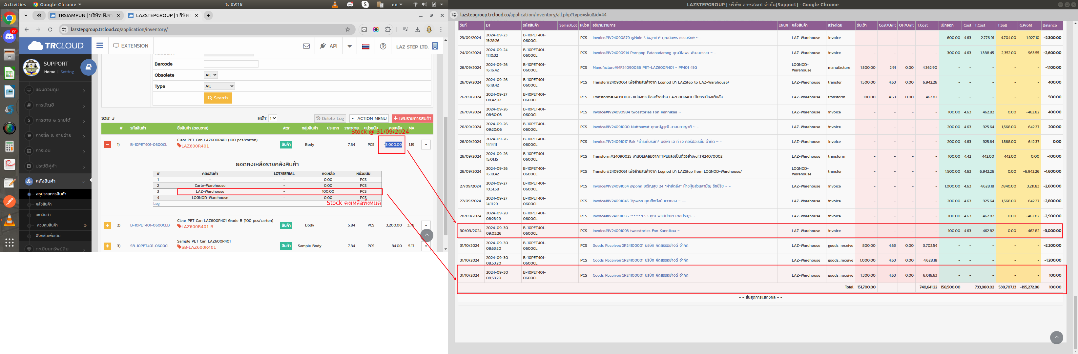
Task: Collapse the B-10PET401-0600CL row with minus button
Action: 108,145
